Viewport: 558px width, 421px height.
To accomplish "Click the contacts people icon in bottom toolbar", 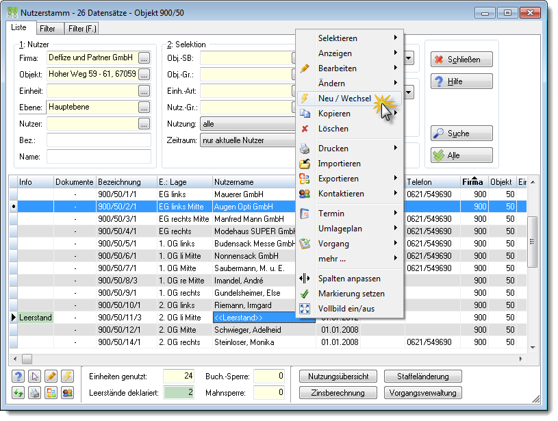I will click(x=67, y=392).
